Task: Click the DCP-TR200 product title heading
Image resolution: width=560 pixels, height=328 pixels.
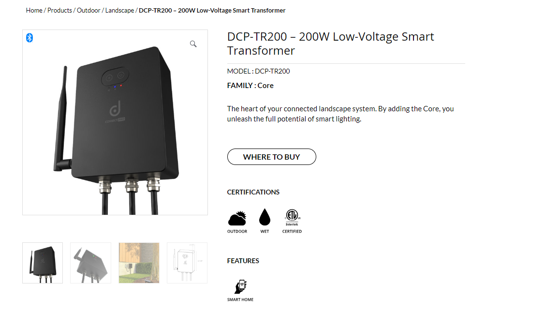Action: 330,44
